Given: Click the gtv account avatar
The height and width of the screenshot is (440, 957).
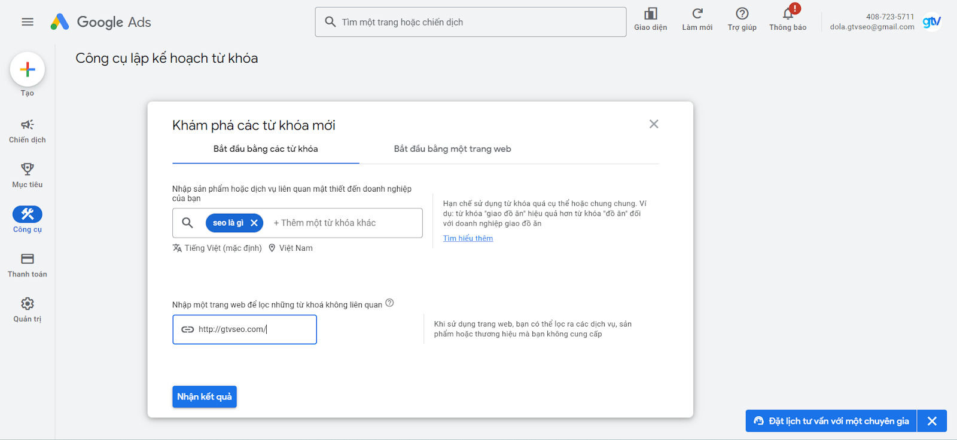Looking at the screenshot, I should click(931, 22).
